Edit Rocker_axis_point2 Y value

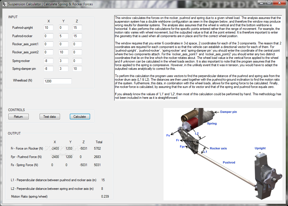point(64,52)
